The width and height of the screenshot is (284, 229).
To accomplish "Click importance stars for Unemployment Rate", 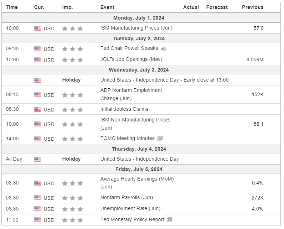I will pos(73,209).
